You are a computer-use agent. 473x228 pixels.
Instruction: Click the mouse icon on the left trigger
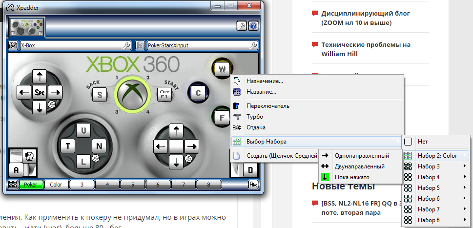click(x=29, y=156)
